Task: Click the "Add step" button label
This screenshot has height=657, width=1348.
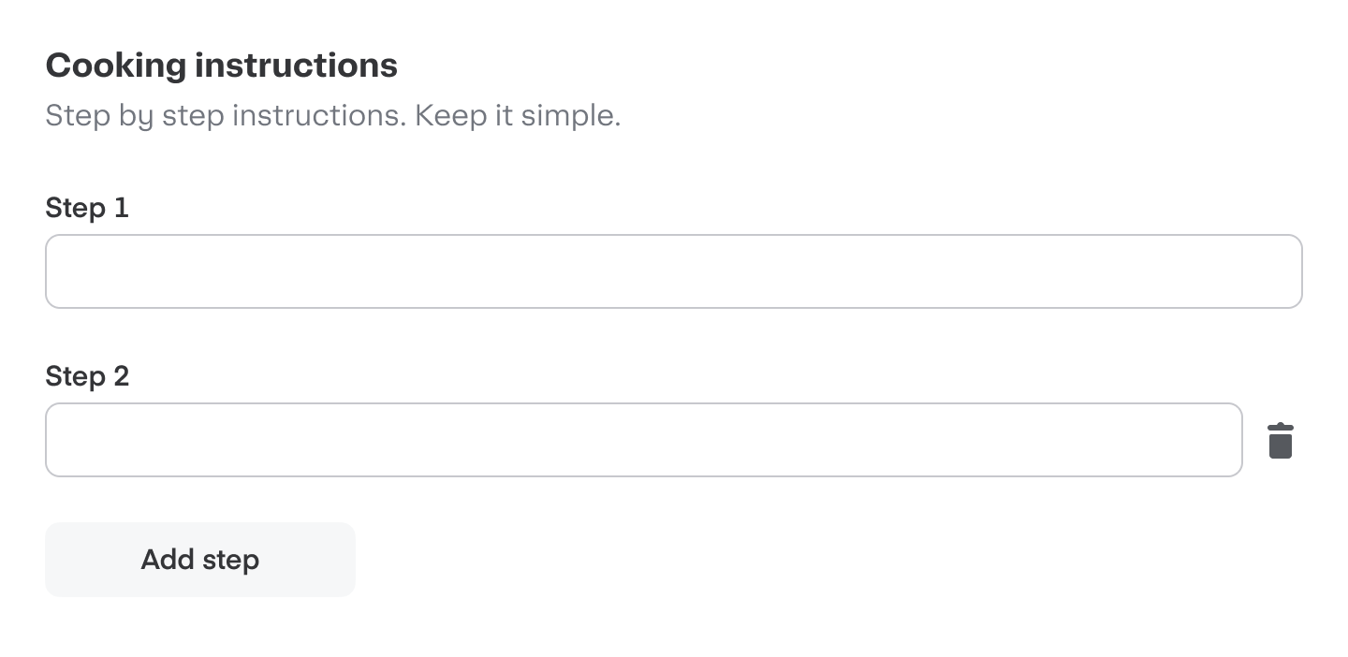Action: click(200, 560)
